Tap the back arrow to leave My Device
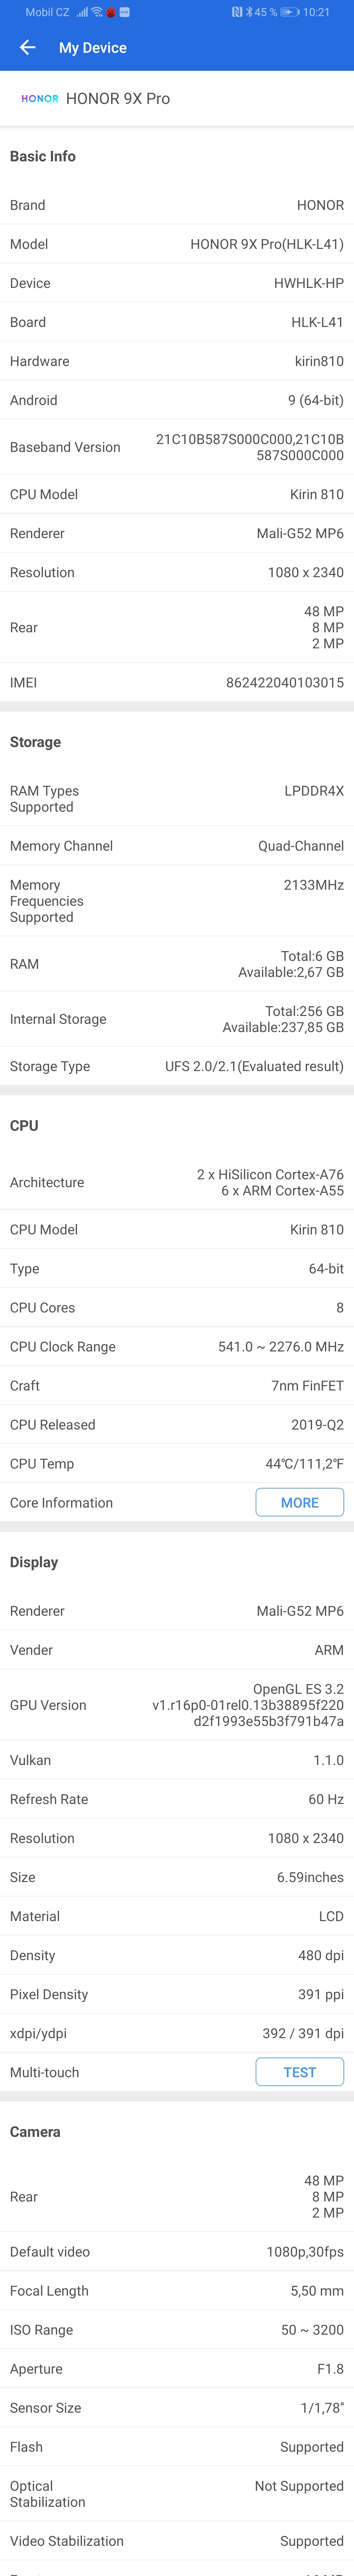The width and height of the screenshot is (354, 2576). click(27, 48)
